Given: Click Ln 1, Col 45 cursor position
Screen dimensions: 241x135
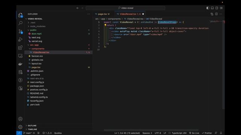Looking at the screenshot, I should pos(127,133).
